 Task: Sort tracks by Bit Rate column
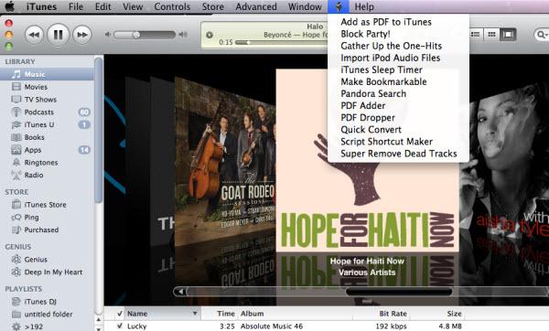coord(381,314)
